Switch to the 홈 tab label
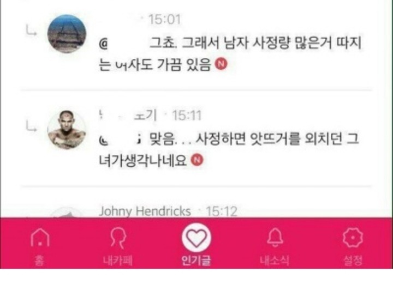This screenshot has width=393, height=303. pyautogui.click(x=40, y=260)
